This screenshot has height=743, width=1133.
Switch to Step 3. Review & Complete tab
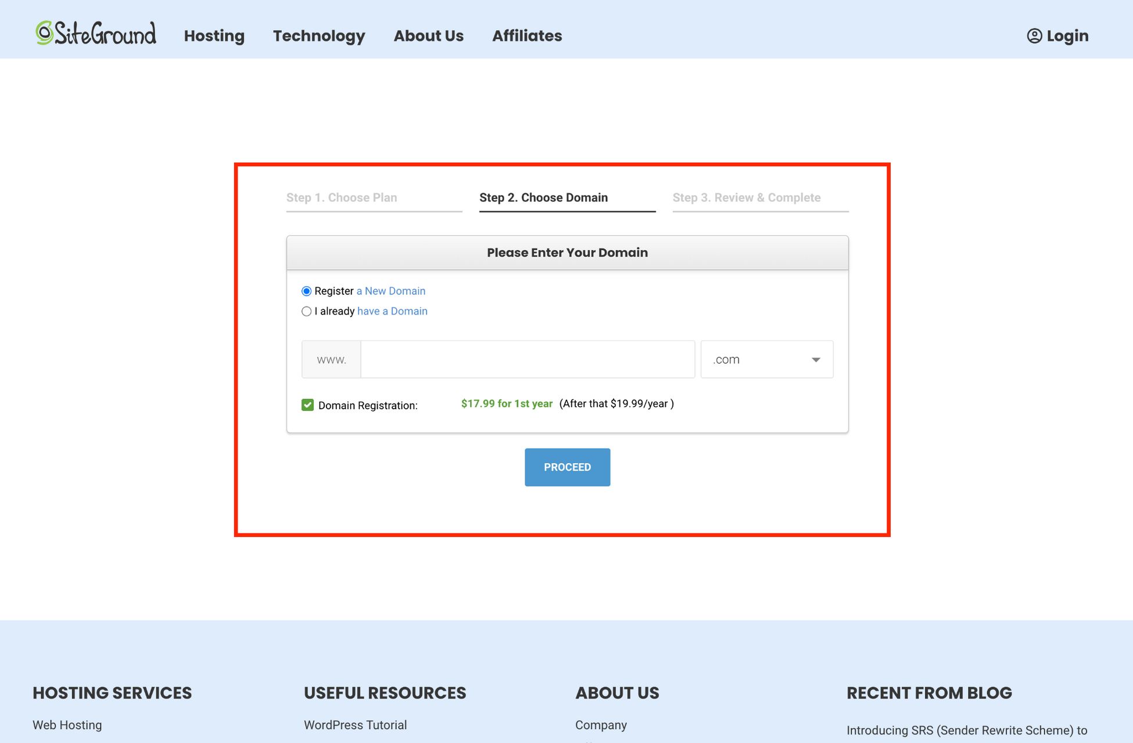click(x=747, y=197)
